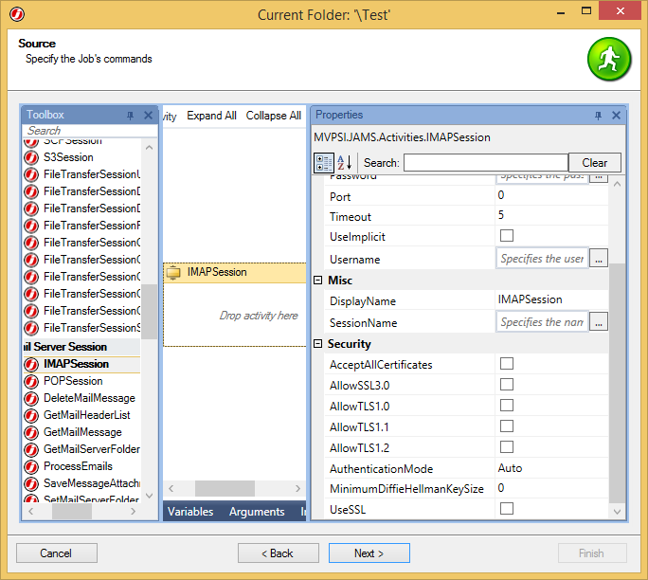The width and height of the screenshot is (648, 580).
Task: Click toolbox scroll down arrow
Action: coord(149,496)
